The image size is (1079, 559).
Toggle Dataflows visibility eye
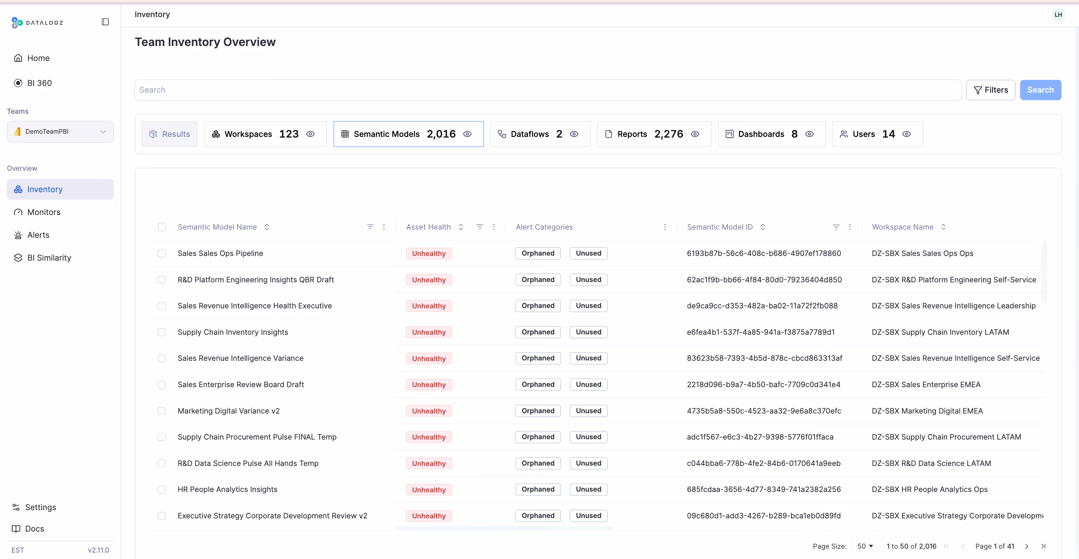coord(574,134)
